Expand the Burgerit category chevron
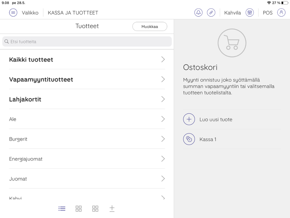This screenshot has height=218, width=290. pos(163,139)
